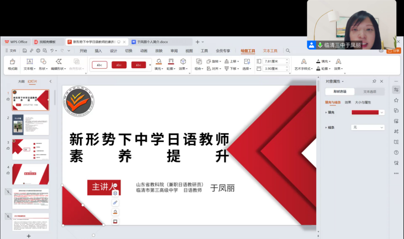Click the Share (分享) button

click(x=394, y=51)
